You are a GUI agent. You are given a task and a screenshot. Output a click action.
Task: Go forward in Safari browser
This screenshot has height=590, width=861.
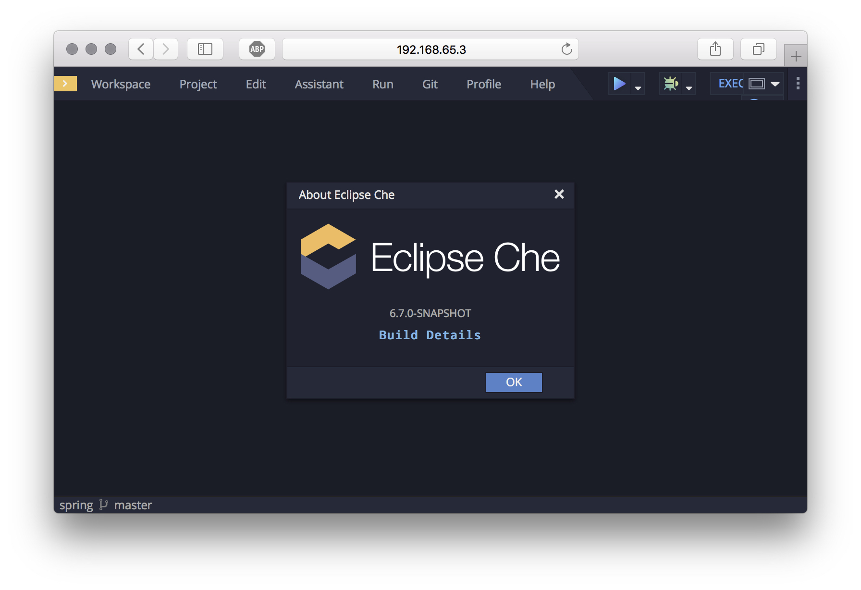click(166, 49)
